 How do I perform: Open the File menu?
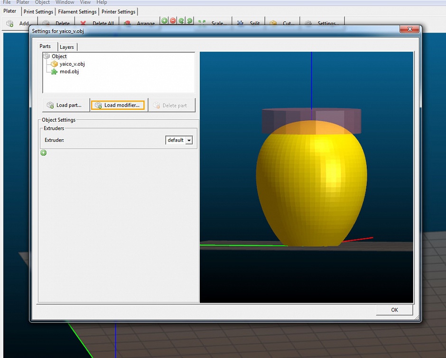(6, 2)
